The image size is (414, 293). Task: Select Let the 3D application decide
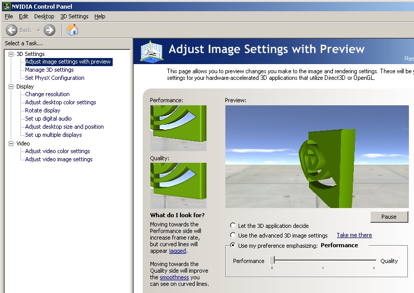pos(232,225)
